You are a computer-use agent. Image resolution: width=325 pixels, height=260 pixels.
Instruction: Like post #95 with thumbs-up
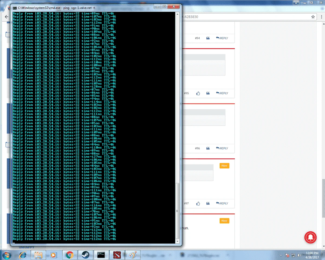(198, 93)
